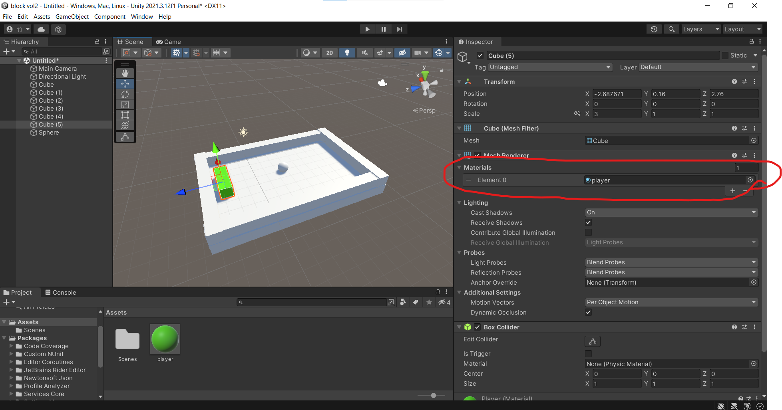This screenshot has width=782, height=410.
Task: Toggle scene lighting bulb
Action: [x=347, y=53]
